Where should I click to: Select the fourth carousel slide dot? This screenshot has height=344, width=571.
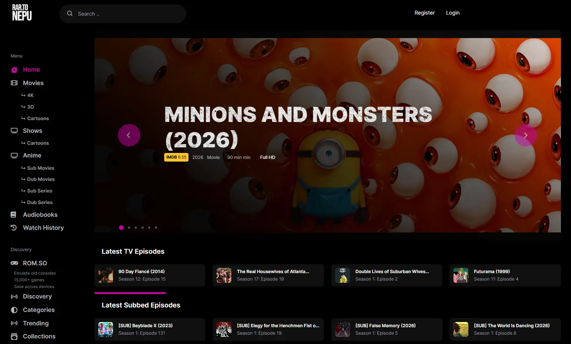[x=143, y=228]
